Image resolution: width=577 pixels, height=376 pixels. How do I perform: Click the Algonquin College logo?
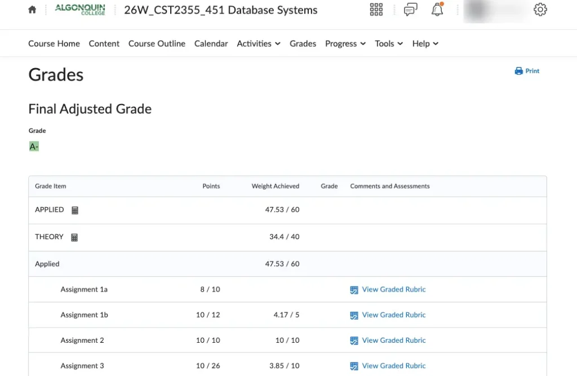click(80, 10)
